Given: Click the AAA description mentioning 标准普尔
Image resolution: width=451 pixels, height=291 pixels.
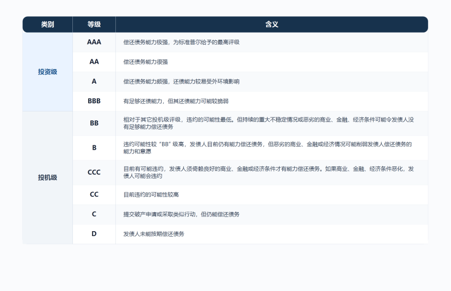Looking at the screenshot, I should 182,42.
